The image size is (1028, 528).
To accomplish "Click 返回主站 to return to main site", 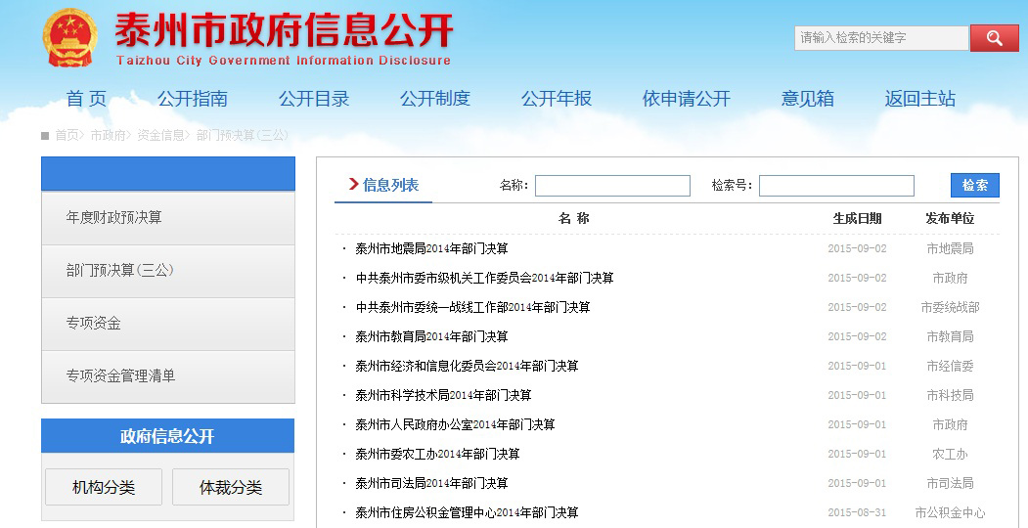I will pyautogui.click(x=920, y=99).
